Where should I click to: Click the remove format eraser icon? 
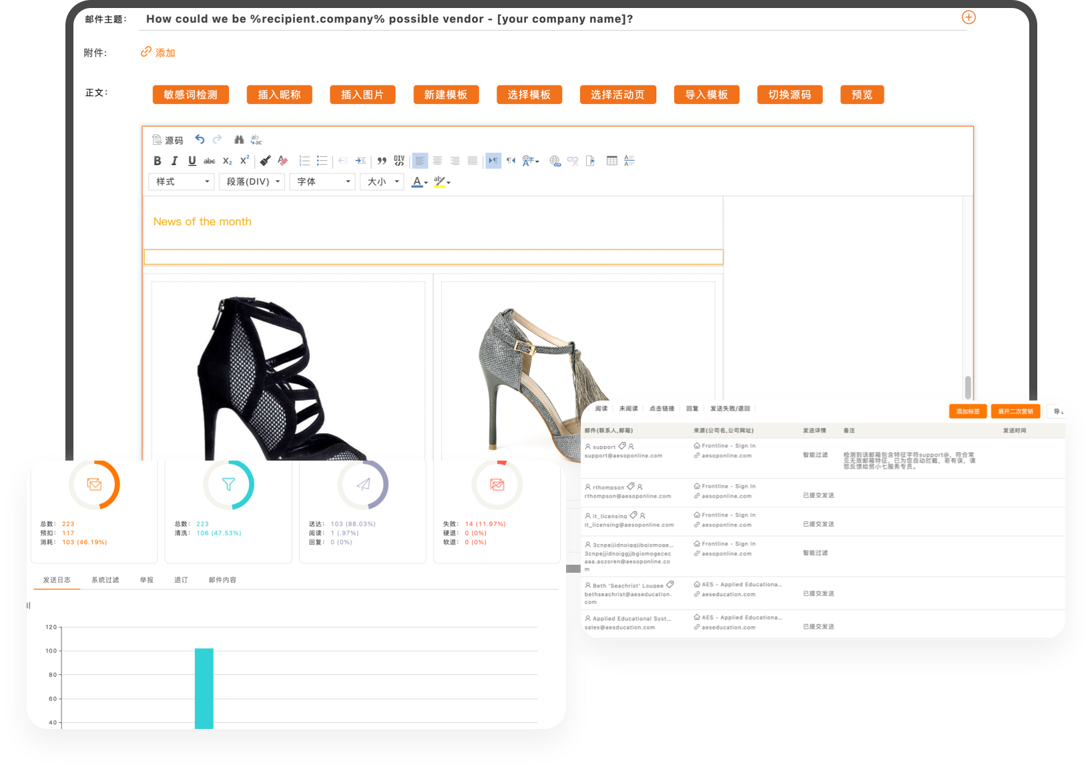[282, 161]
